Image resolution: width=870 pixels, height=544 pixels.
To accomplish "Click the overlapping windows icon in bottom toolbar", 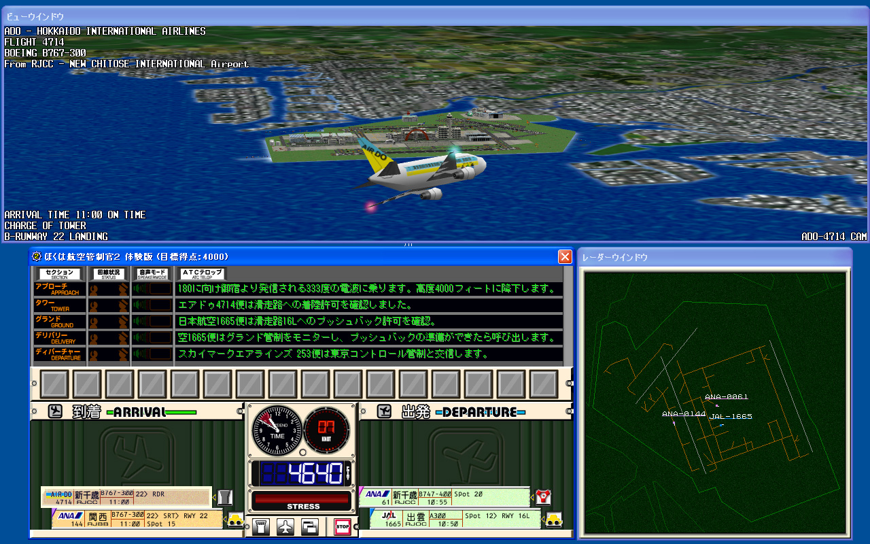I will click(x=310, y=527).
